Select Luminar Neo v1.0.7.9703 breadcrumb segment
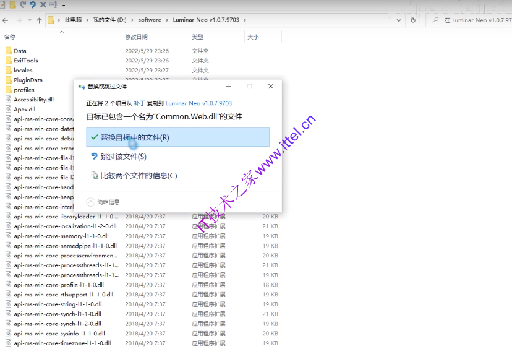 pyautogui.click(x=206, y=20)
